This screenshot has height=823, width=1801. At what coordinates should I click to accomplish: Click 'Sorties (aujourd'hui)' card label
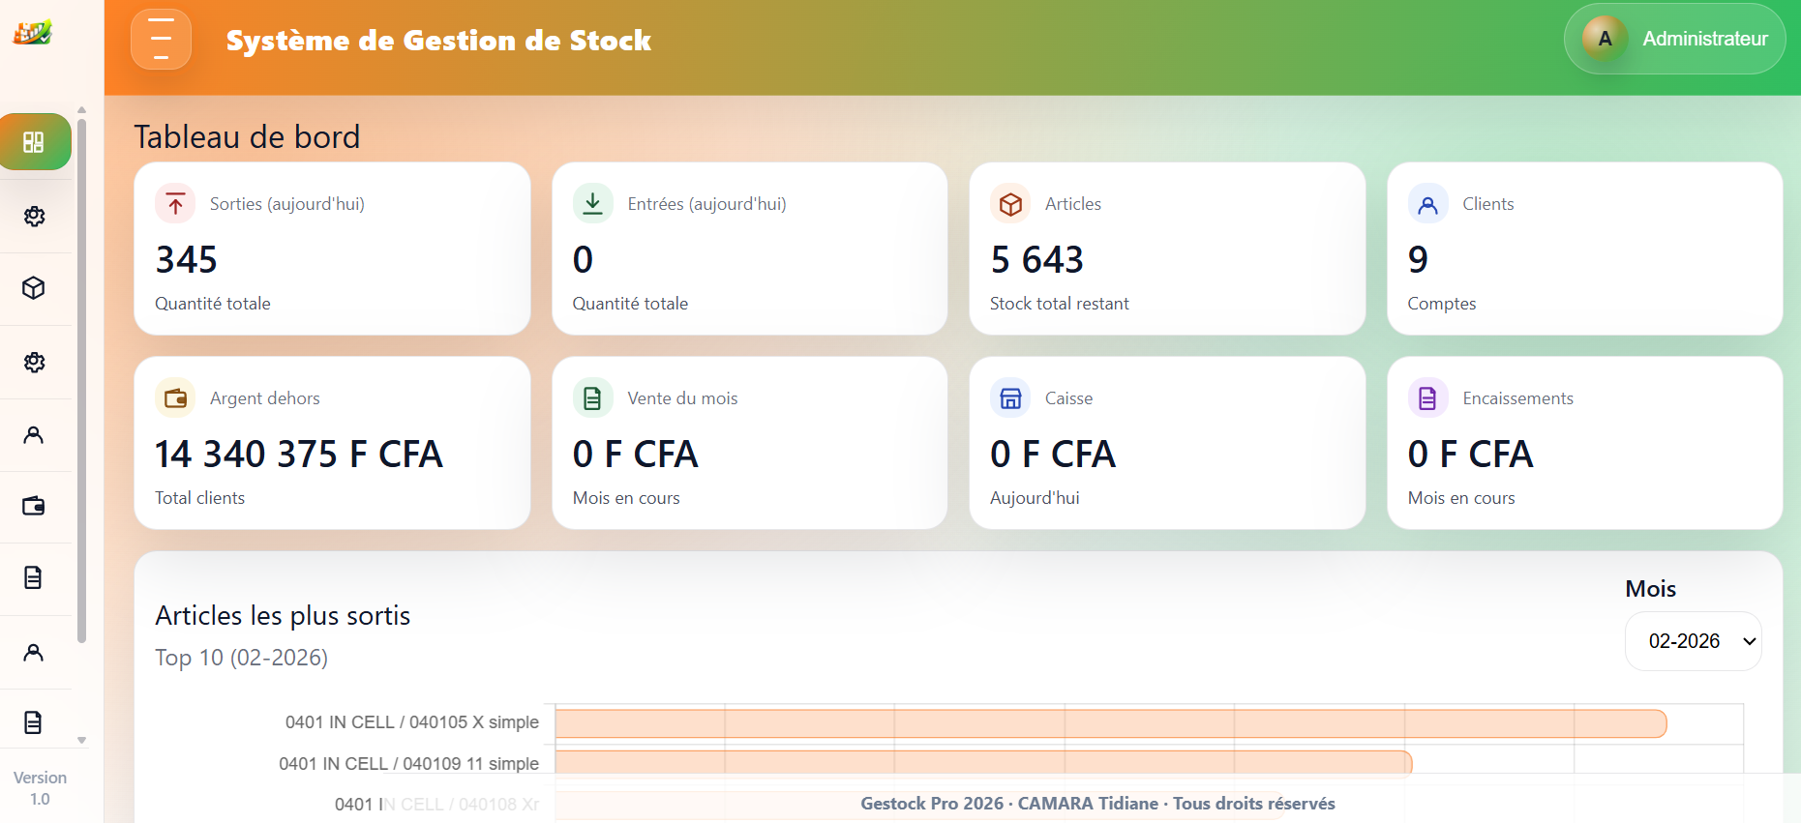(287, 204)
